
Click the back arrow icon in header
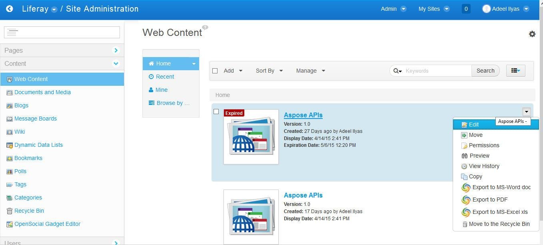coord(10,9)
